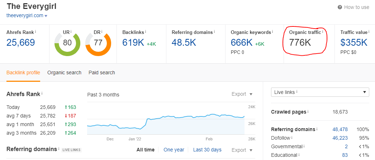Click the info icon next to Dofollow
The image size is (375, 160).
pyautogui.click(x=292, y=138)
